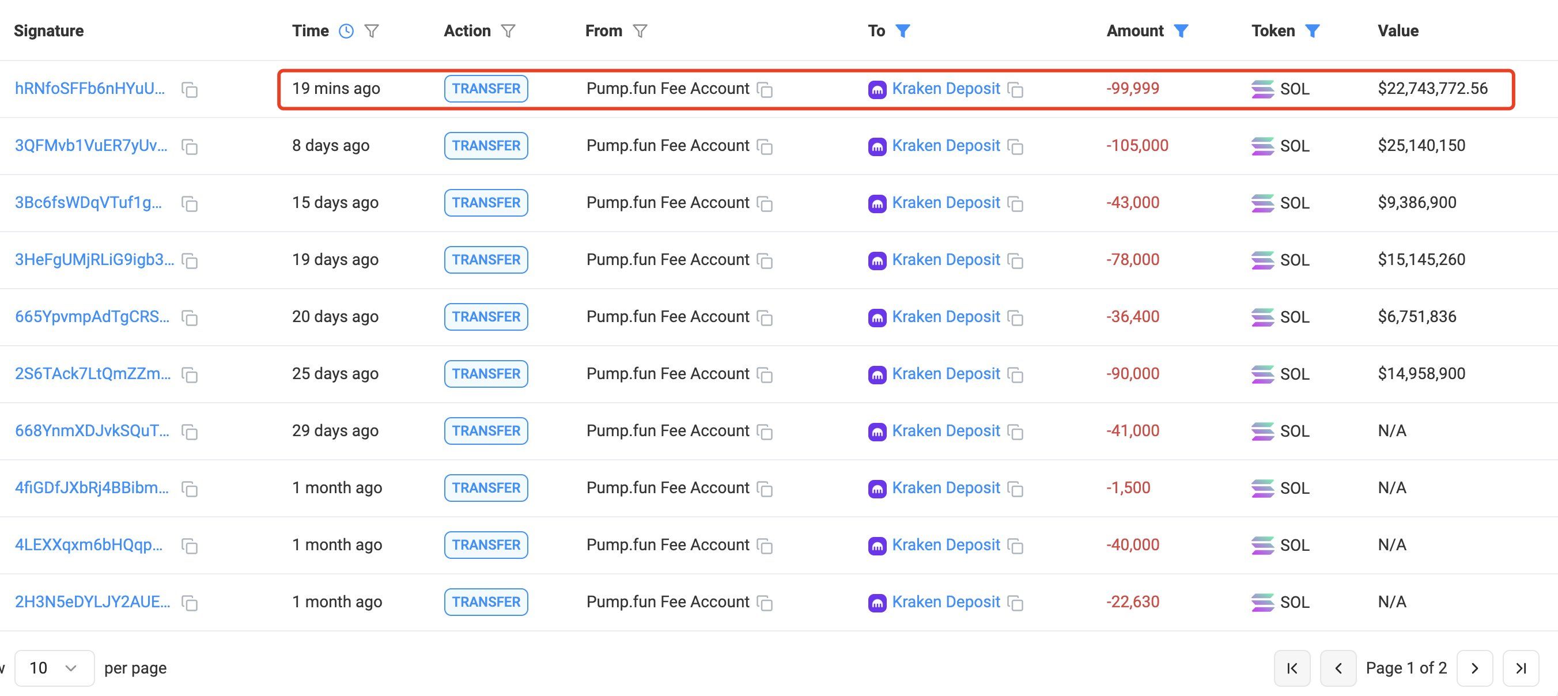Open the From column filter funnel
Screen dimensions: 1558x696
pos(640,31)
